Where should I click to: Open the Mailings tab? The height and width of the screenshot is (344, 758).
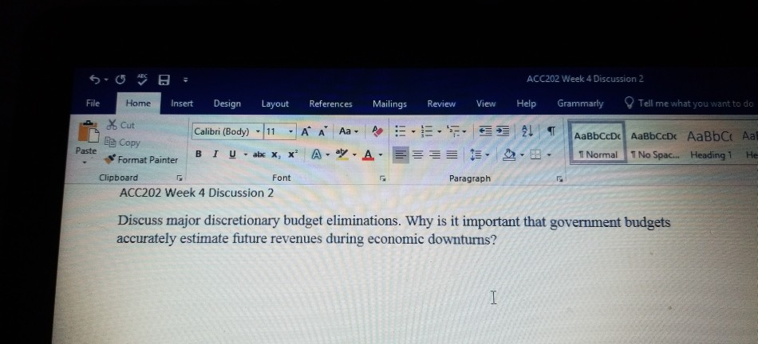click(389, 104)
